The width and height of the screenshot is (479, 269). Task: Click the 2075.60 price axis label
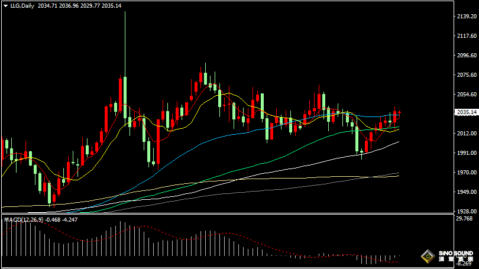click(x=467, y=75)
